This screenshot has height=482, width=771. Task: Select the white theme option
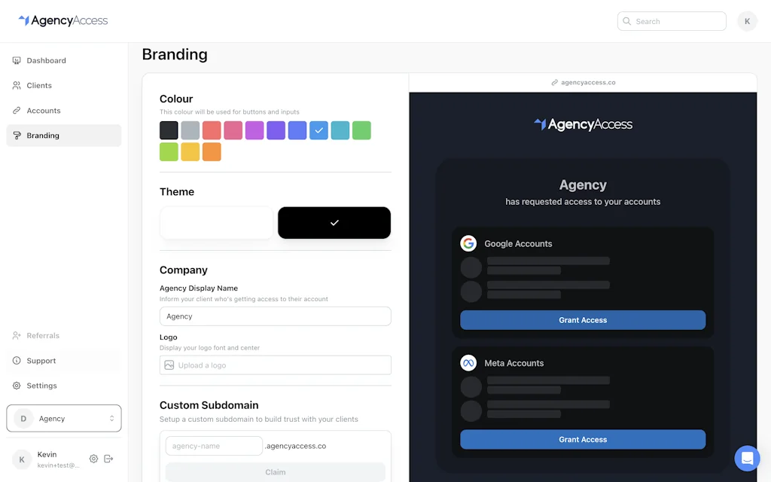coord(216,223)
